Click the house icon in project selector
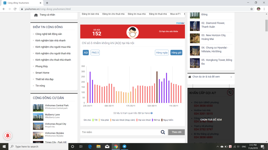This screenshot has width=268, height=150. [190, 77]
